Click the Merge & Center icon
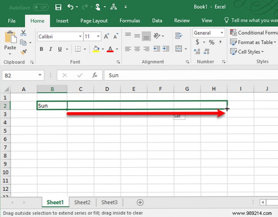This screenshot has height=217, width=278. (179, 48)
